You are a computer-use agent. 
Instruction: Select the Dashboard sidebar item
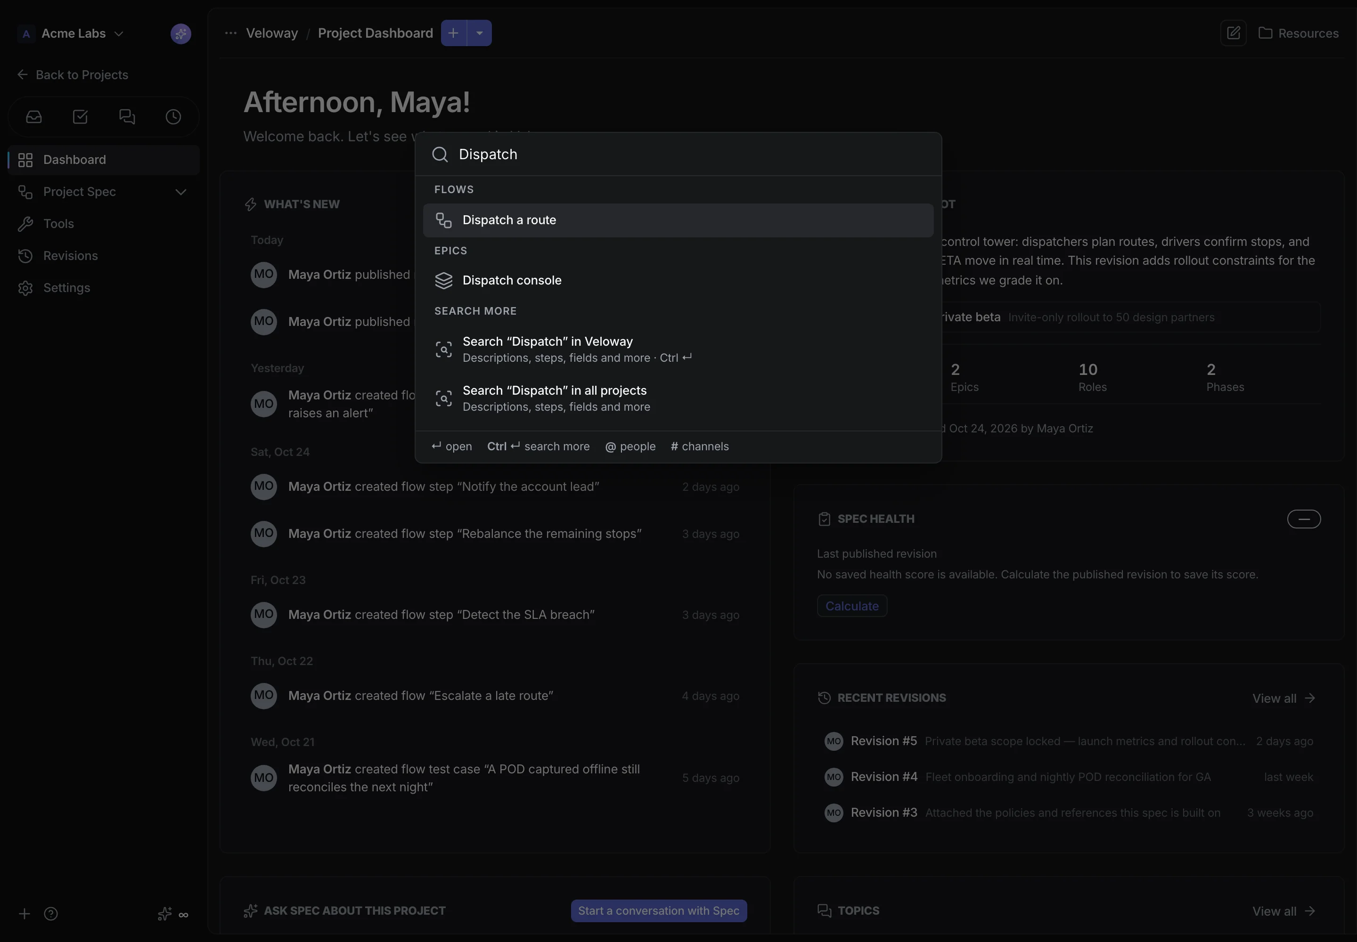[x=104, y=160]
